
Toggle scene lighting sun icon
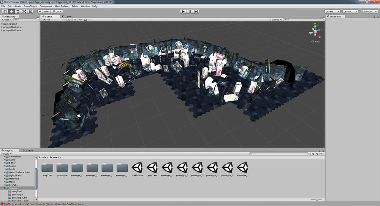click(x=74, y=20)
